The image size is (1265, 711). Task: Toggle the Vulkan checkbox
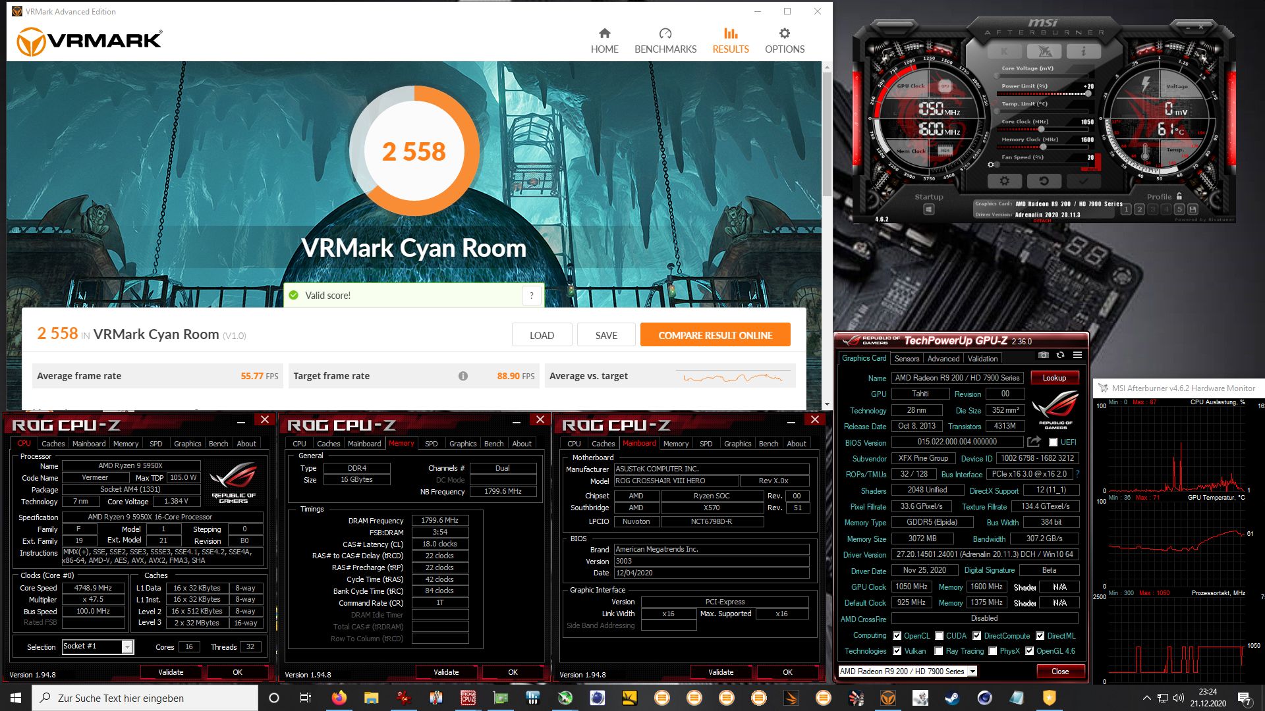897,651
